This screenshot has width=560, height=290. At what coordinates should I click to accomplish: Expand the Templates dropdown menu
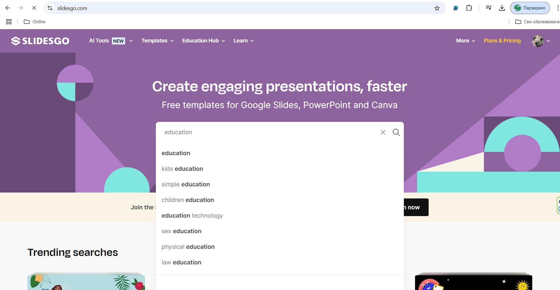pyautogui.click(x=157, y=41)
